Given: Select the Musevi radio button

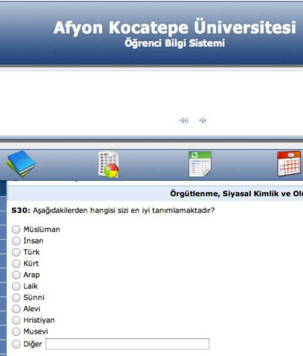Looking at the screenshot, I should pyautogui.click(x=16, y=331).
